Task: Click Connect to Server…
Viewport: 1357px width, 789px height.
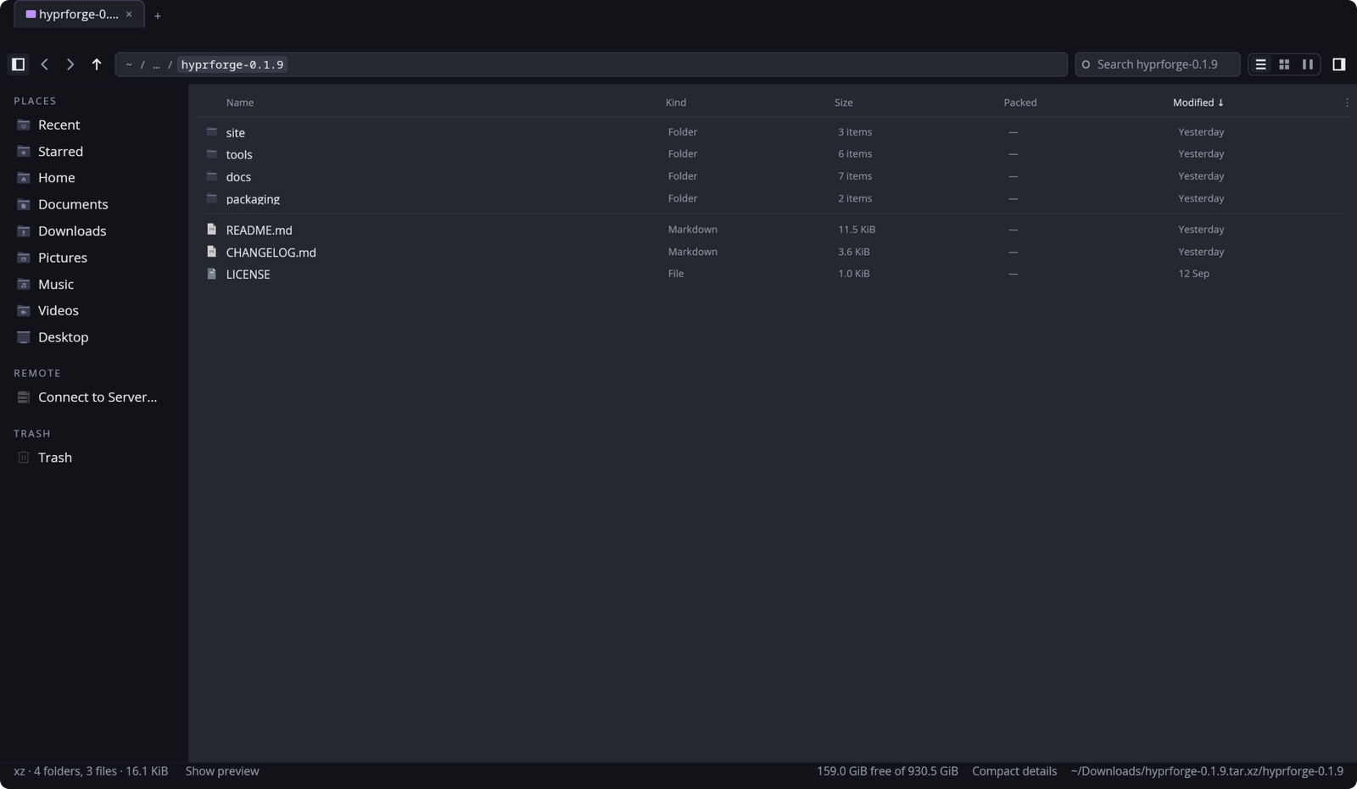Action: pos(93,397)
